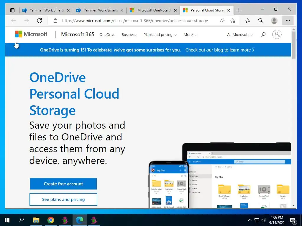
Task: Click Create free account button
Action: [63, 184]
